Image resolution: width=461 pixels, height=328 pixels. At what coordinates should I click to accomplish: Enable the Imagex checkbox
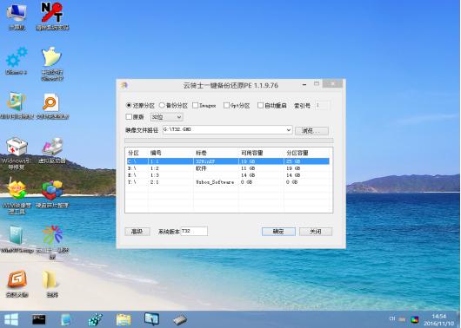tap(195, 105)
